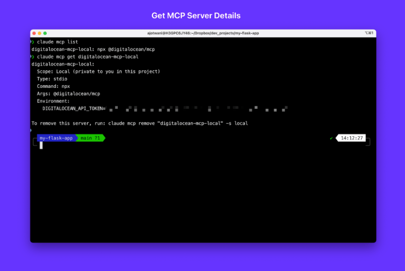This screenshot has width=405, height=271.
Task: Click the blurred API token value
Action: [x=198, y=108]
